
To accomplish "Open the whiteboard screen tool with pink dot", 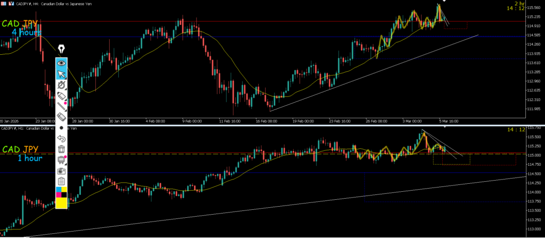I will 62,160.
